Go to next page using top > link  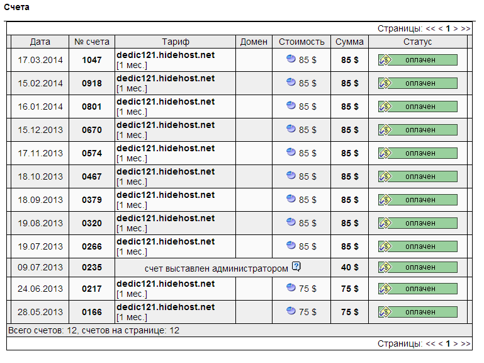click(455, 29)
